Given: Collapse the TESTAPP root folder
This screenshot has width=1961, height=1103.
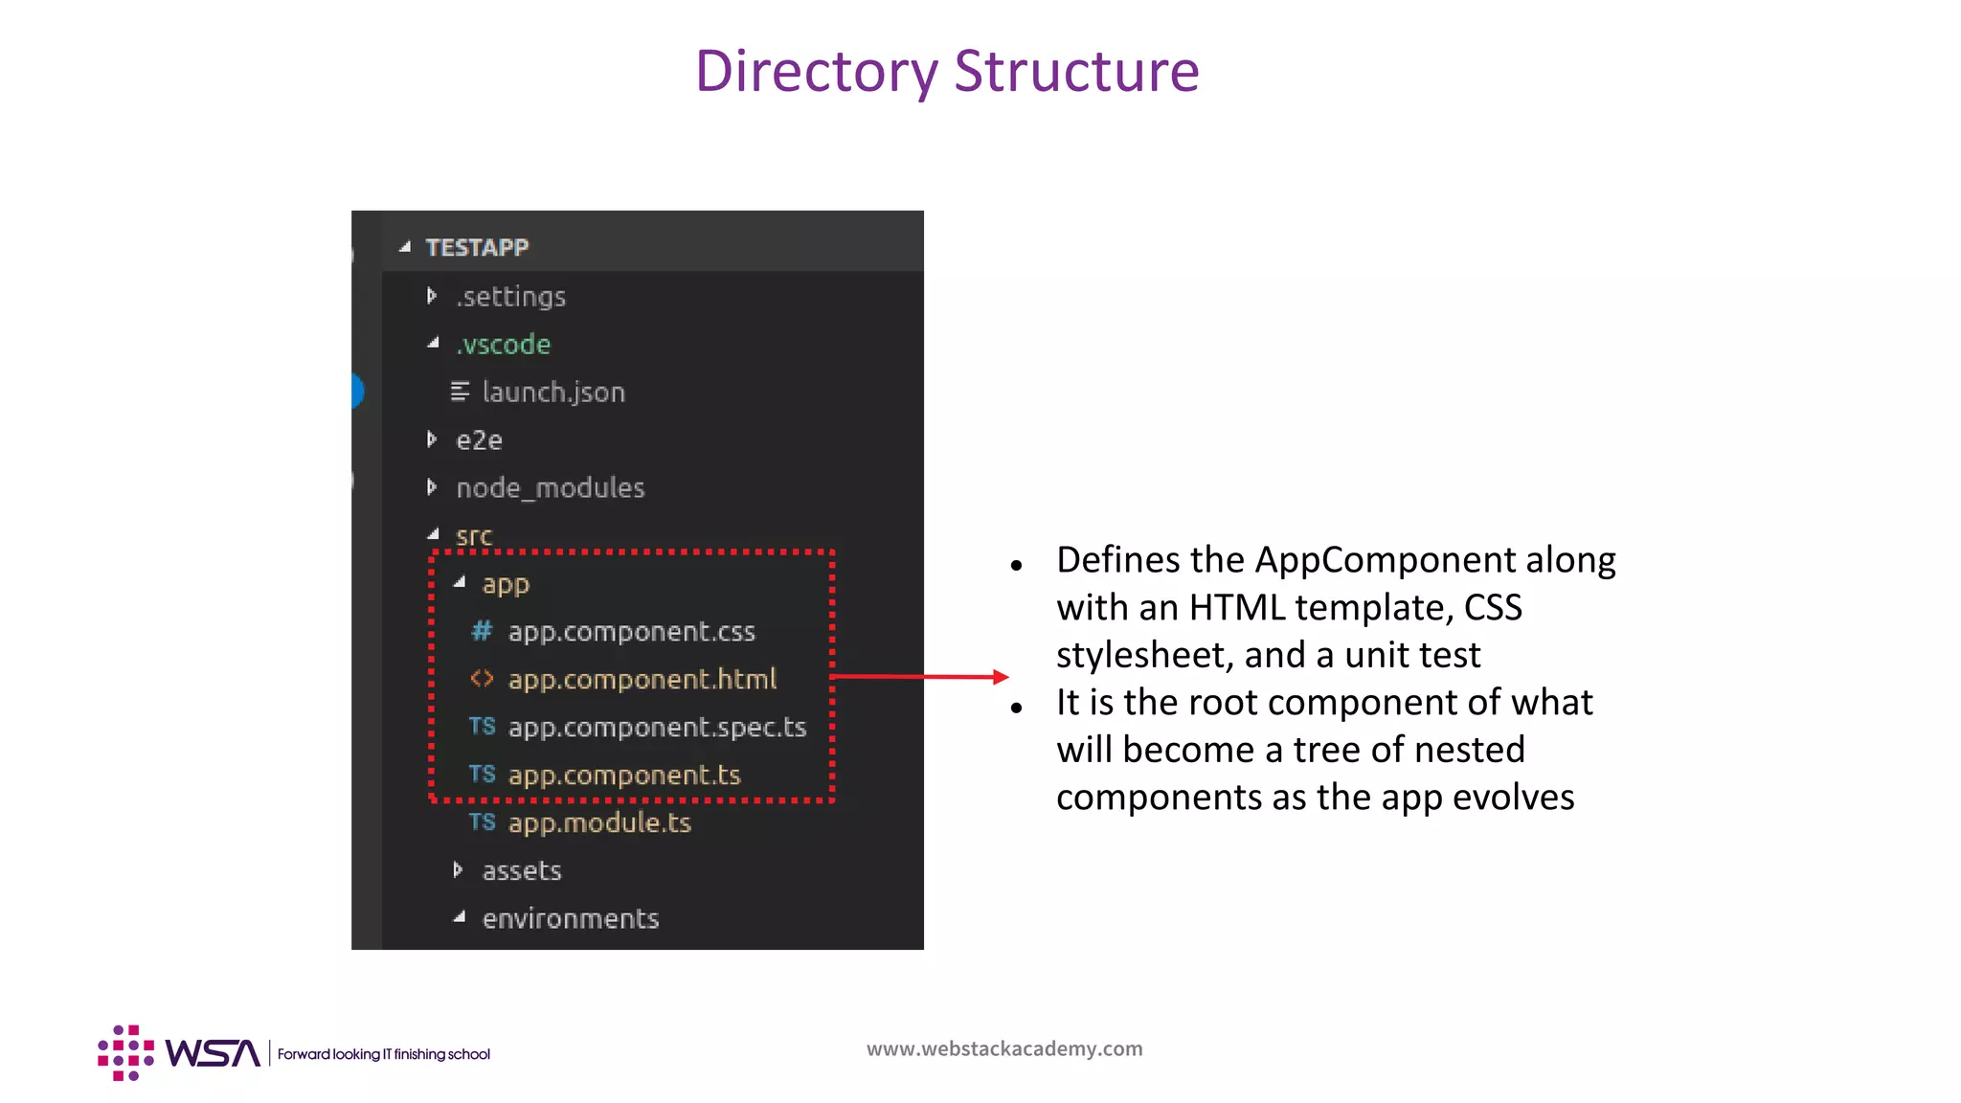Looking at the screenshot, I should [405, 247].
